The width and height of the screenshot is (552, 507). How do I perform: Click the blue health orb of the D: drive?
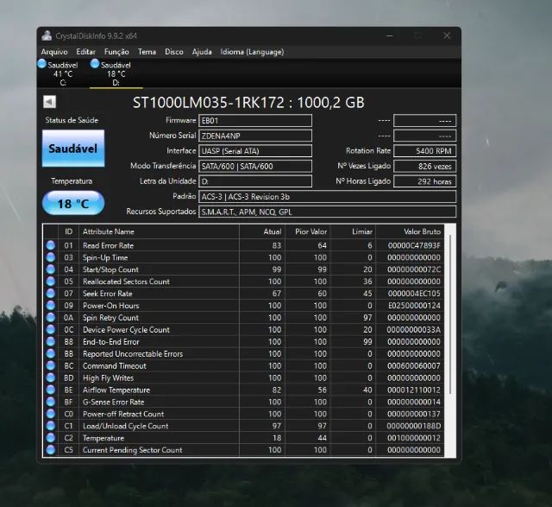tap(95, 64)
